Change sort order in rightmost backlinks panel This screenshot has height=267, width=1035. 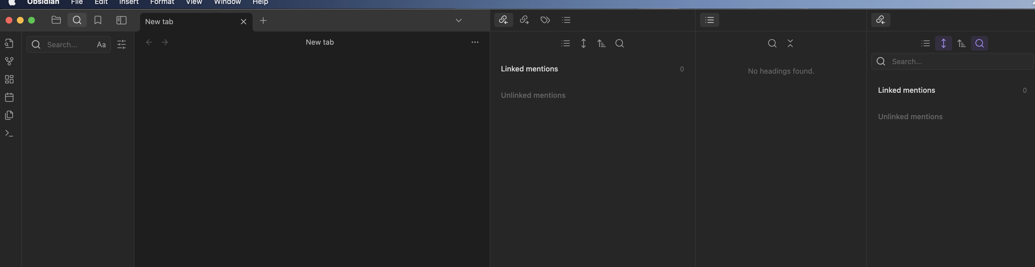(x=962, y=43)
